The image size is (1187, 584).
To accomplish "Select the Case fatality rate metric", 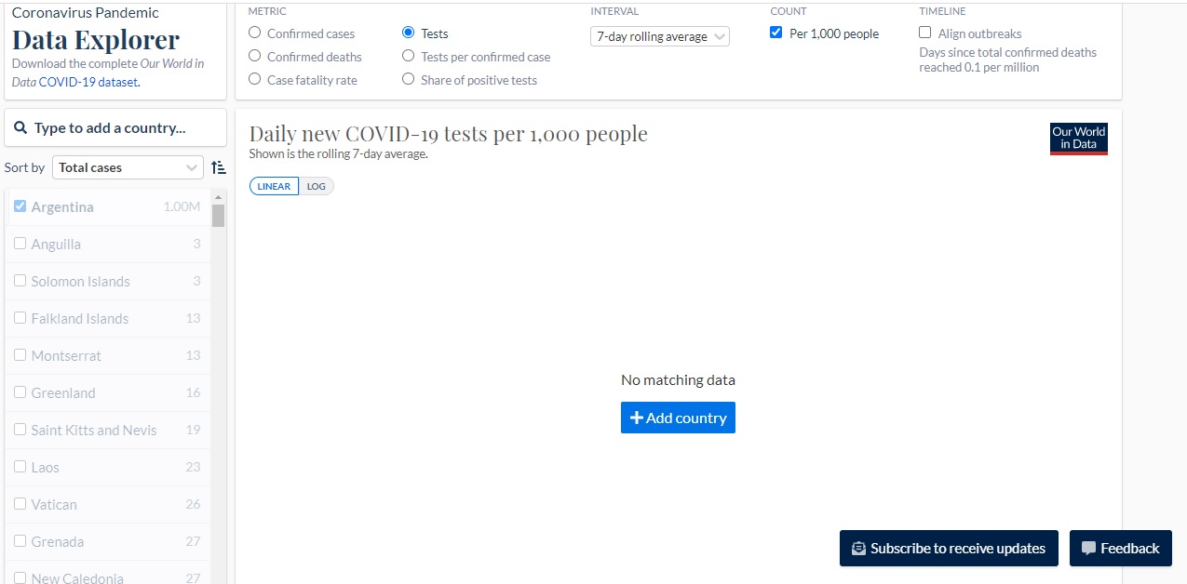I will point(255,80).
